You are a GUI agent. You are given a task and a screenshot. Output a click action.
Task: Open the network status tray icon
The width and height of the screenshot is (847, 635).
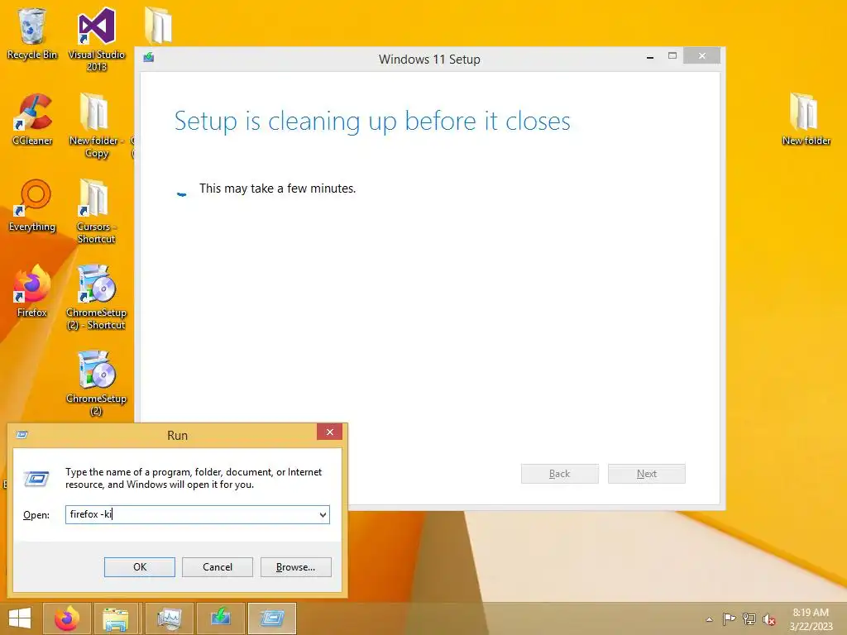749,619
